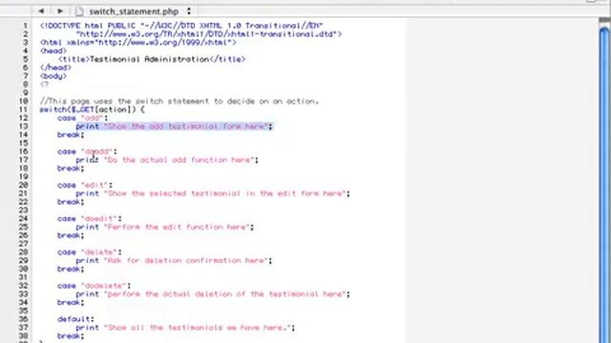Click "Perform the edit function here" string
The height and width of the screenshot is (343, 611).
pyautogui.click(x=177, y=227)
